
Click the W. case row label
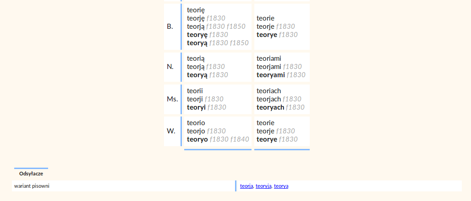pyautogui.click(x=171, y=131)
